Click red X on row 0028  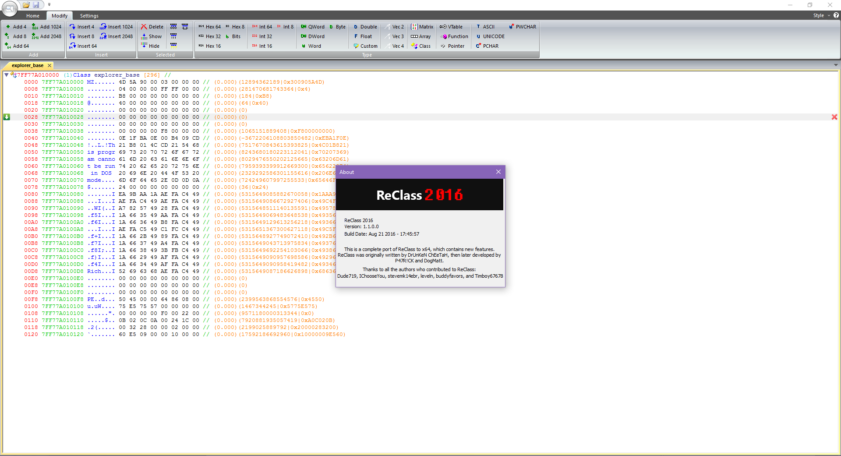(834, 117)
